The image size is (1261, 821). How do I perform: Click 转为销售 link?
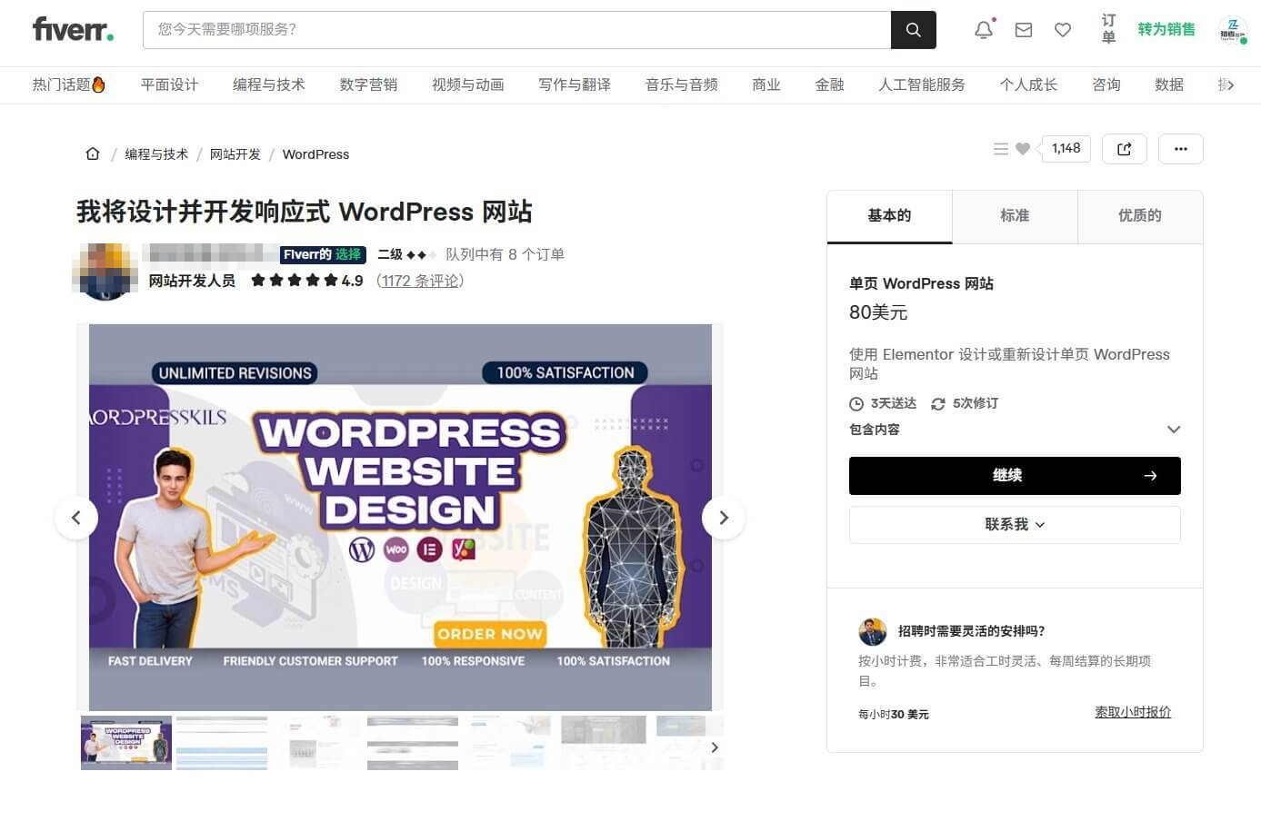pos(1166,30)
